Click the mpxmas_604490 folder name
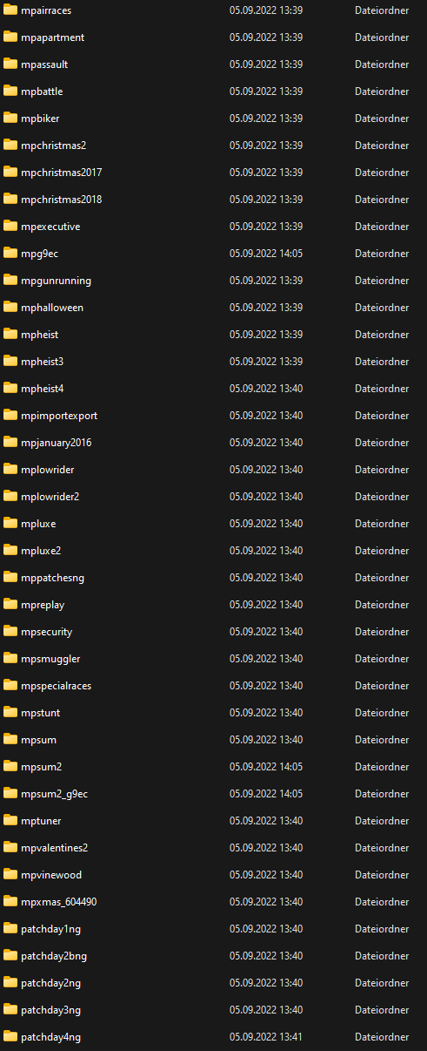Screen dimensions: 427x1051 click(58, 902)
